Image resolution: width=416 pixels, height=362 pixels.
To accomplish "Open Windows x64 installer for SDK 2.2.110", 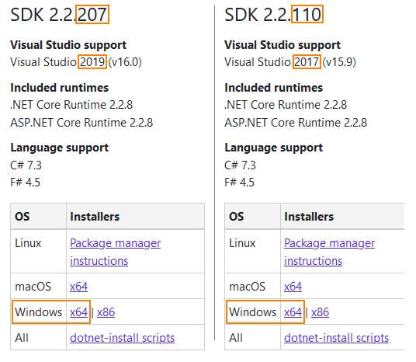I will click(x=293, y=312).
